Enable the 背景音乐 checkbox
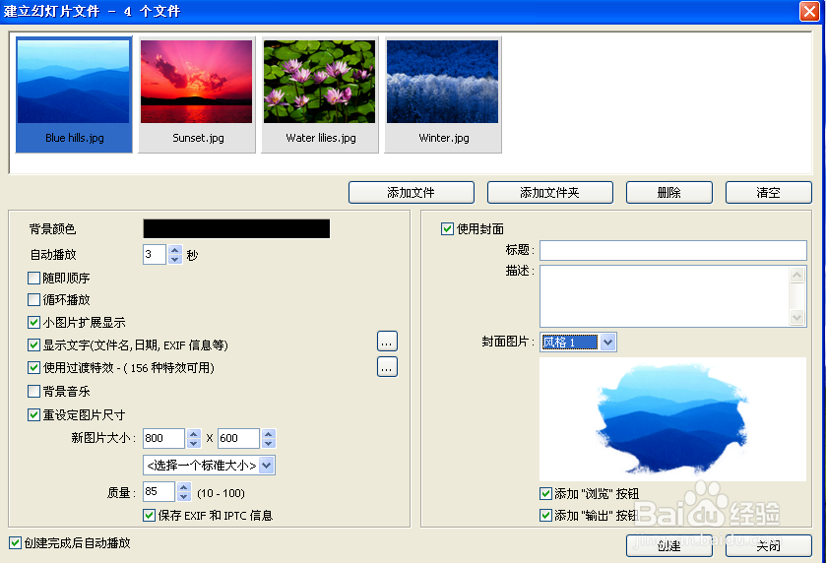 pos(33,392)
